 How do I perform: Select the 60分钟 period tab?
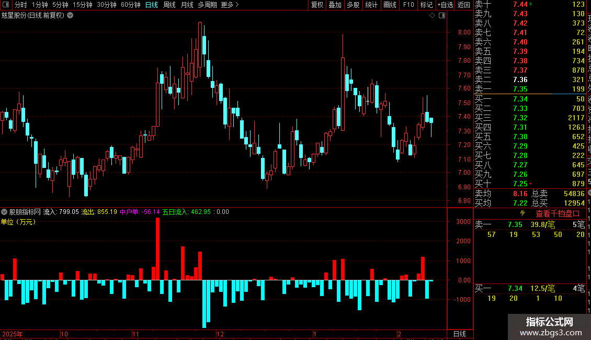pyautogui.click(x=131, y=5)
